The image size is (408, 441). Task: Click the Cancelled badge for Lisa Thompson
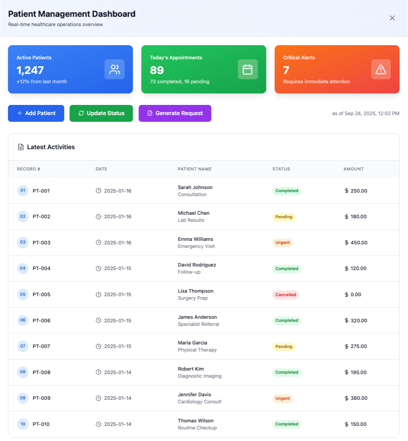(x=286, y=294)
